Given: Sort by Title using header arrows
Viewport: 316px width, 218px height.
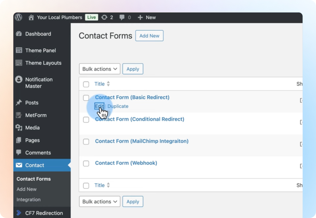Looking at the screenshot, I should pyautogui.click(x=108, y=84).
